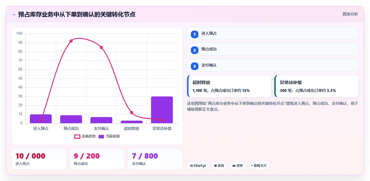Click the y-axis value 100
This screenshot has width=370, height=181.
pyautogui.click(x=19, y=34)
